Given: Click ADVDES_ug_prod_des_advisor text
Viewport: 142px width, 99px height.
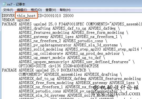Looking at the screenshot, I should (92, 53).
